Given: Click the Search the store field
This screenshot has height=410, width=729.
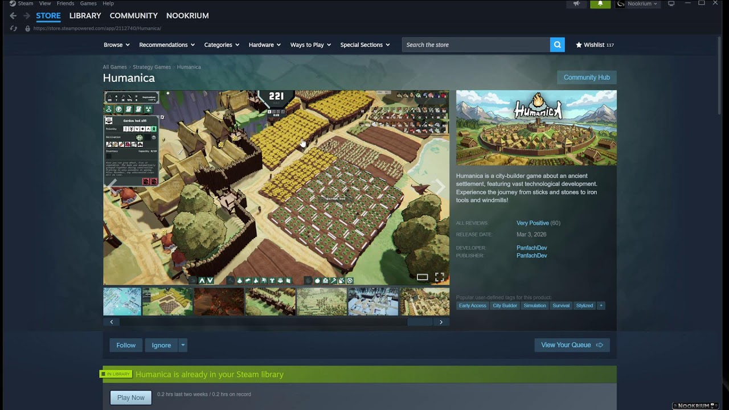Looking at the screenshot, I should (476, 44).
